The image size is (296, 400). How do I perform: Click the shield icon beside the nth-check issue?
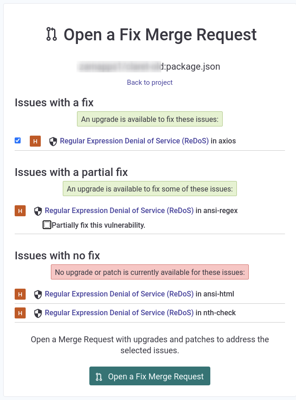click(38, 313)
